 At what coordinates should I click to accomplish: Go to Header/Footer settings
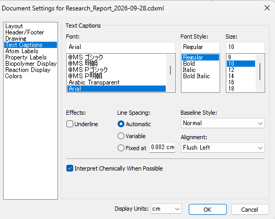pyautogui.click(x=25, y=32)
